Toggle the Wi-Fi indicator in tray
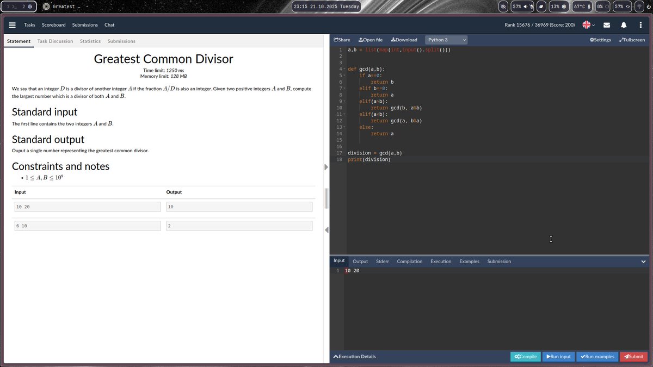 click(639, 6)
